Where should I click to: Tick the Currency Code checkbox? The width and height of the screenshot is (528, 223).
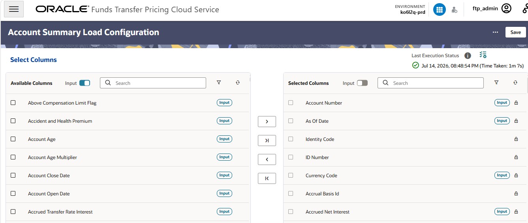(291, 175)
